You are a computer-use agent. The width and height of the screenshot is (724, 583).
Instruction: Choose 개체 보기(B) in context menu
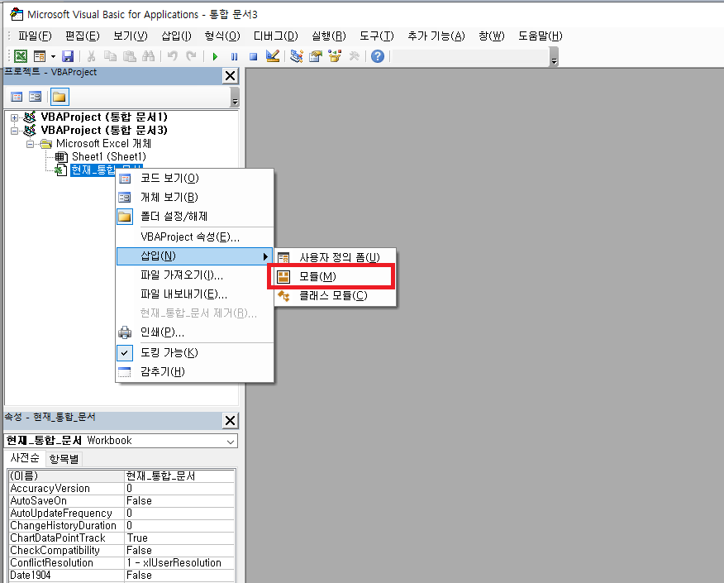pos(195,198)
